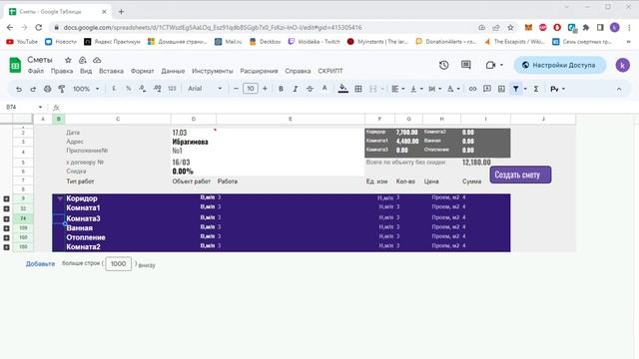The image size is (639, 359).
Task: Click the Настройки Доступа share button
Action: [x=560, y=65]
